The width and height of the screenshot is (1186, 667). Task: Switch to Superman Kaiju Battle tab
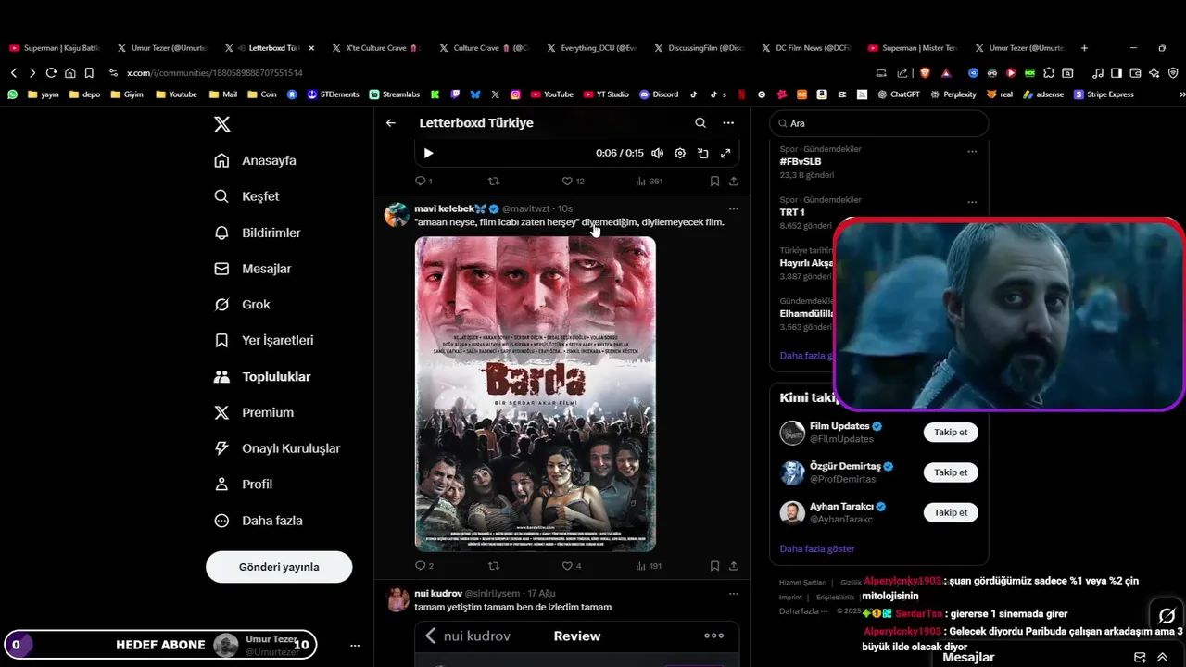[x=56, y=48]
